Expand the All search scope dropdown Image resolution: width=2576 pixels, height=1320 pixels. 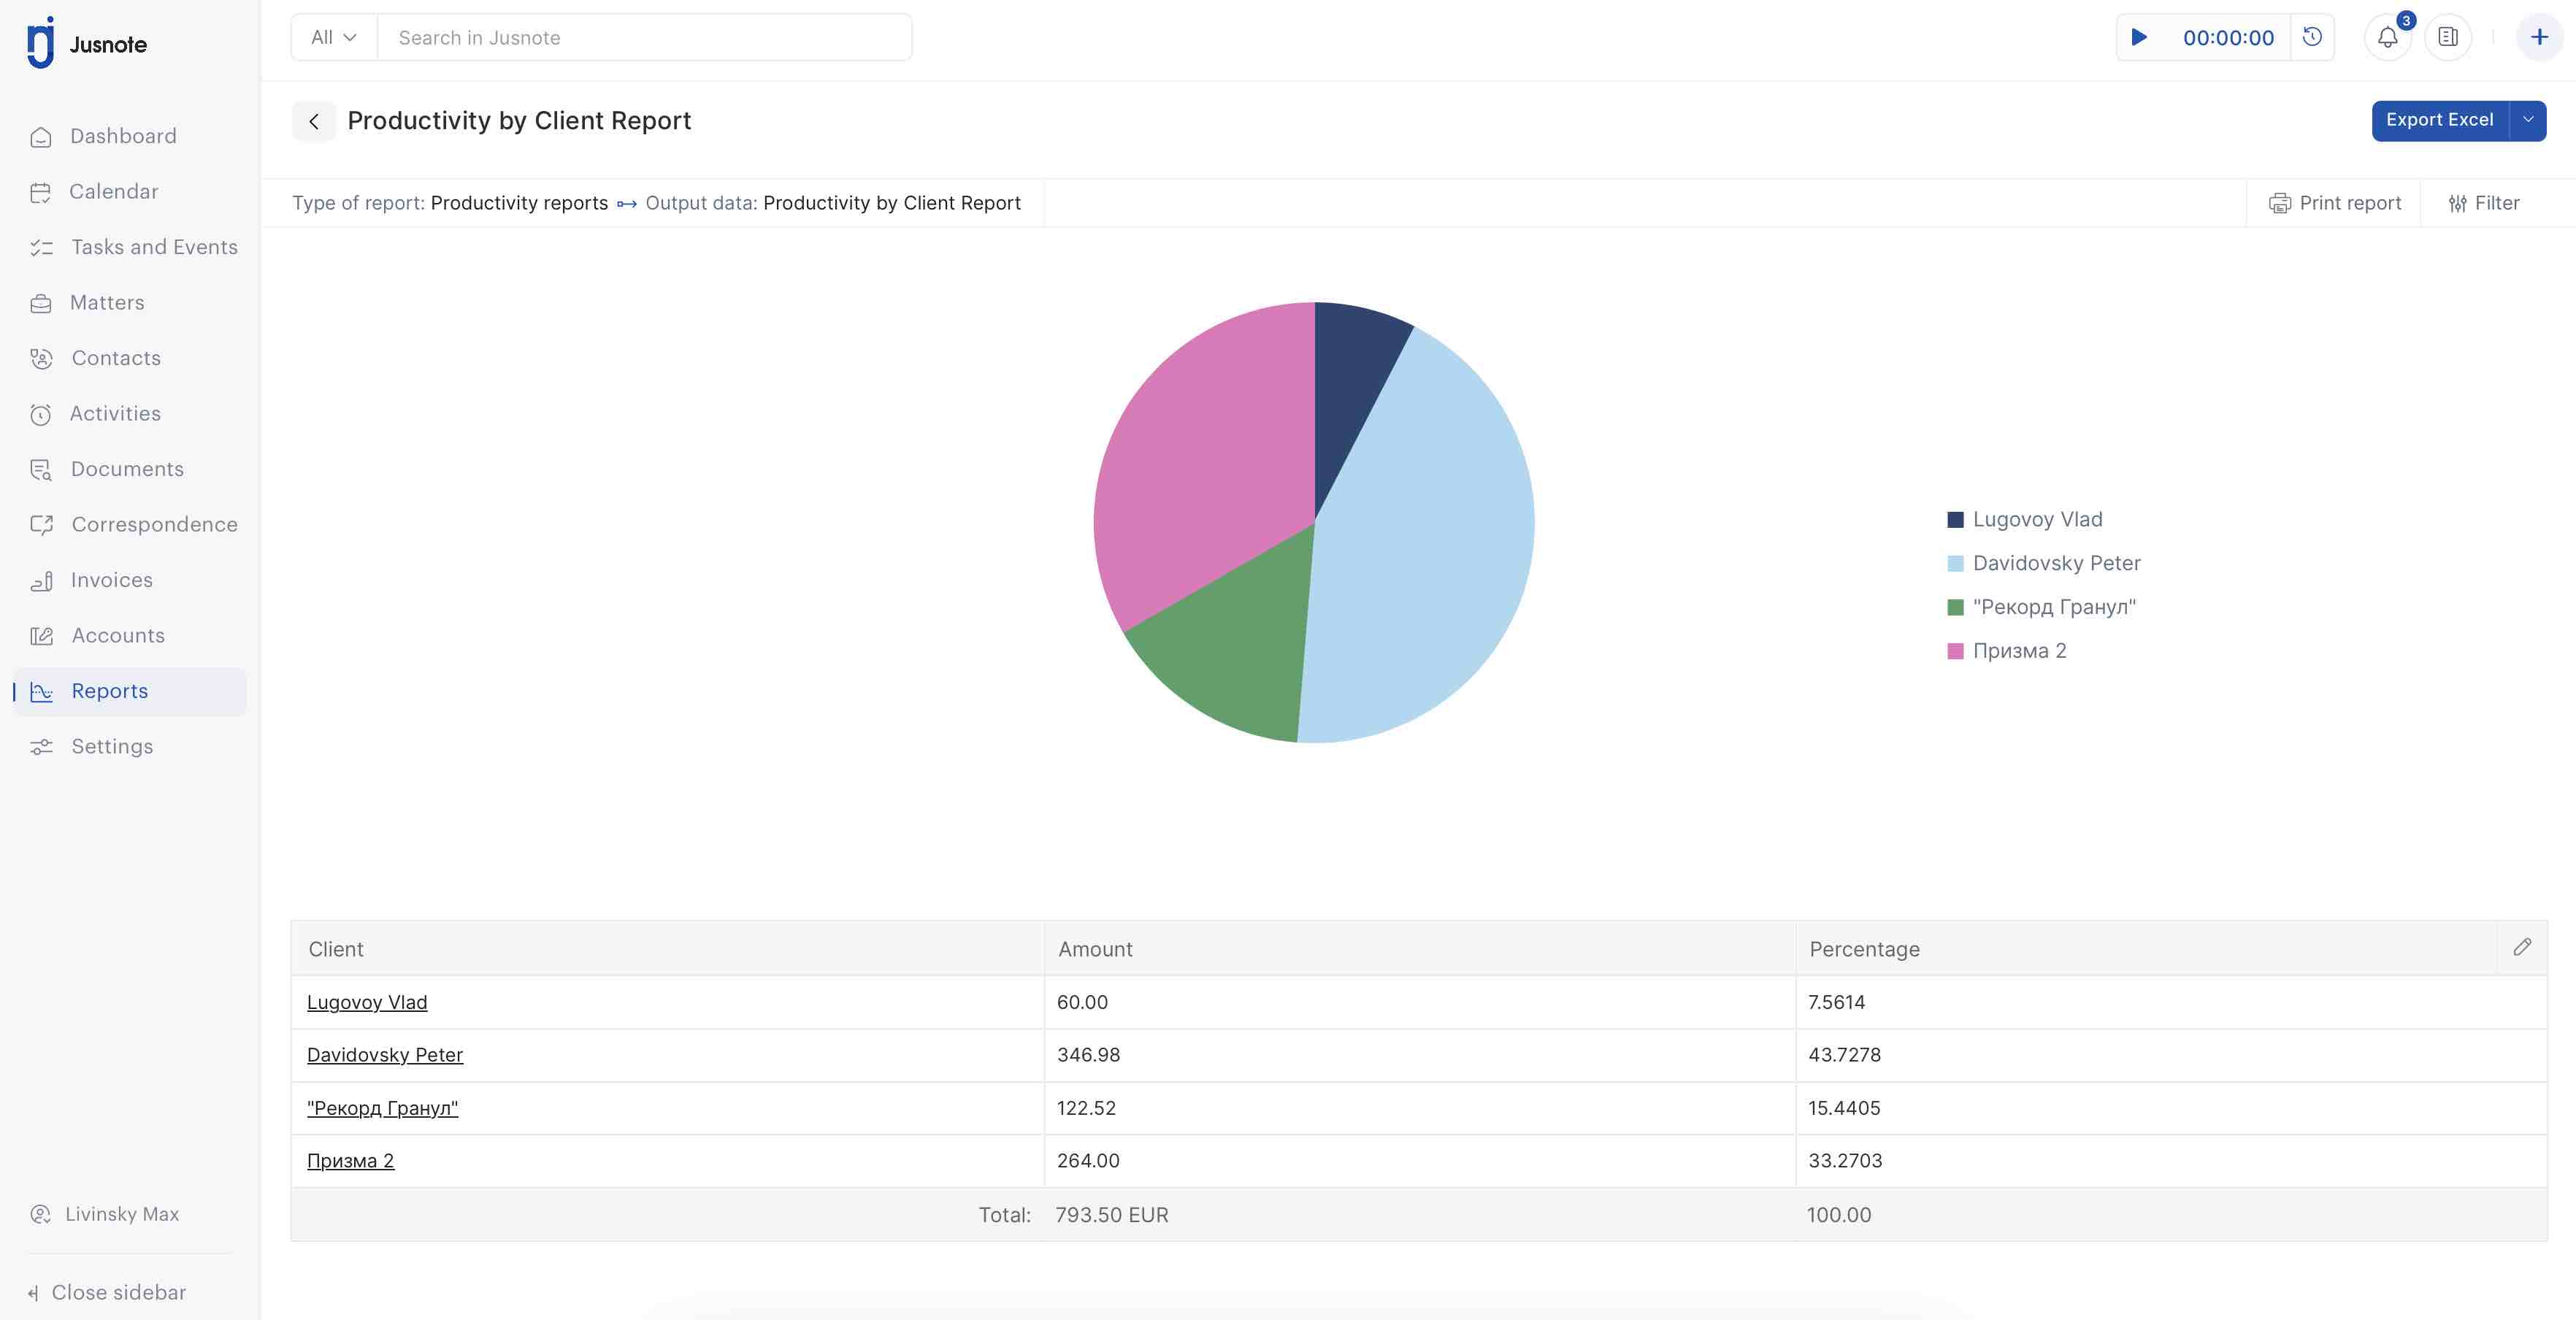(x=334, y=38)
